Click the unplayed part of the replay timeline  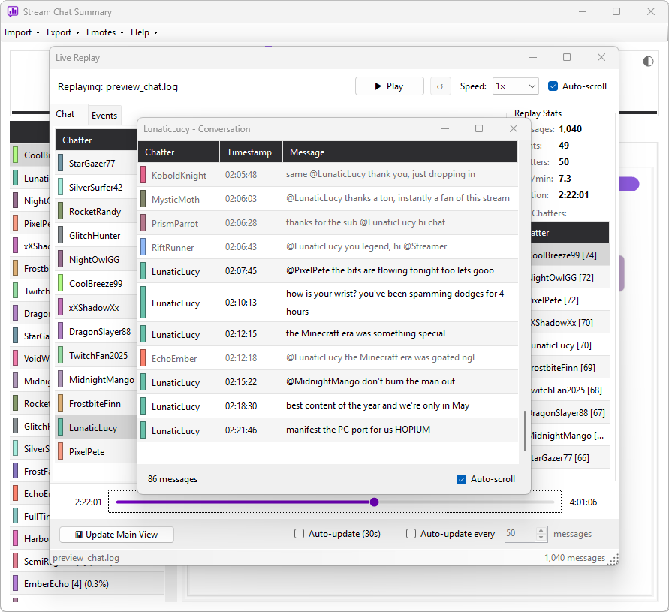point(467,502)
